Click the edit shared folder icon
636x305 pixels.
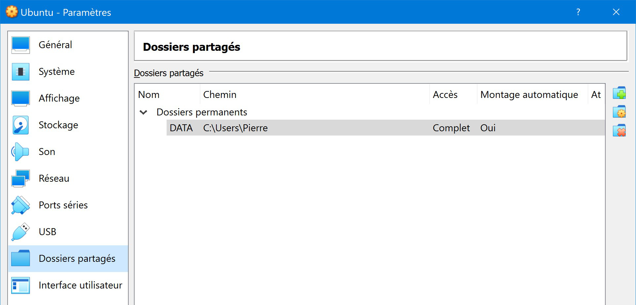pos(619,112)
